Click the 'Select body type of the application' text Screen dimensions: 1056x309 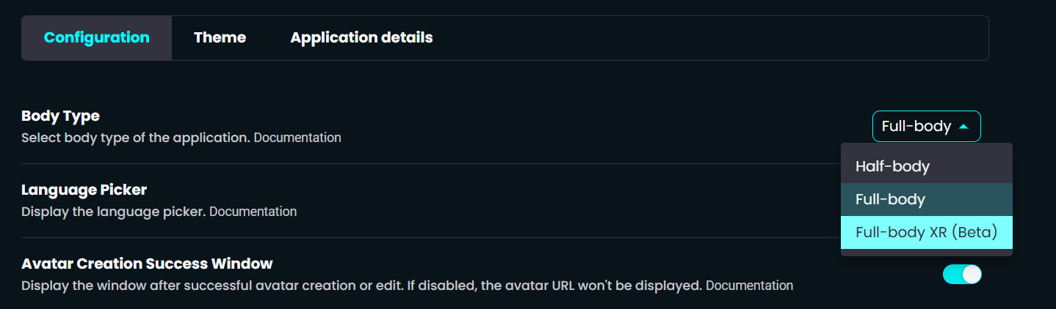[x=135, y=138]
